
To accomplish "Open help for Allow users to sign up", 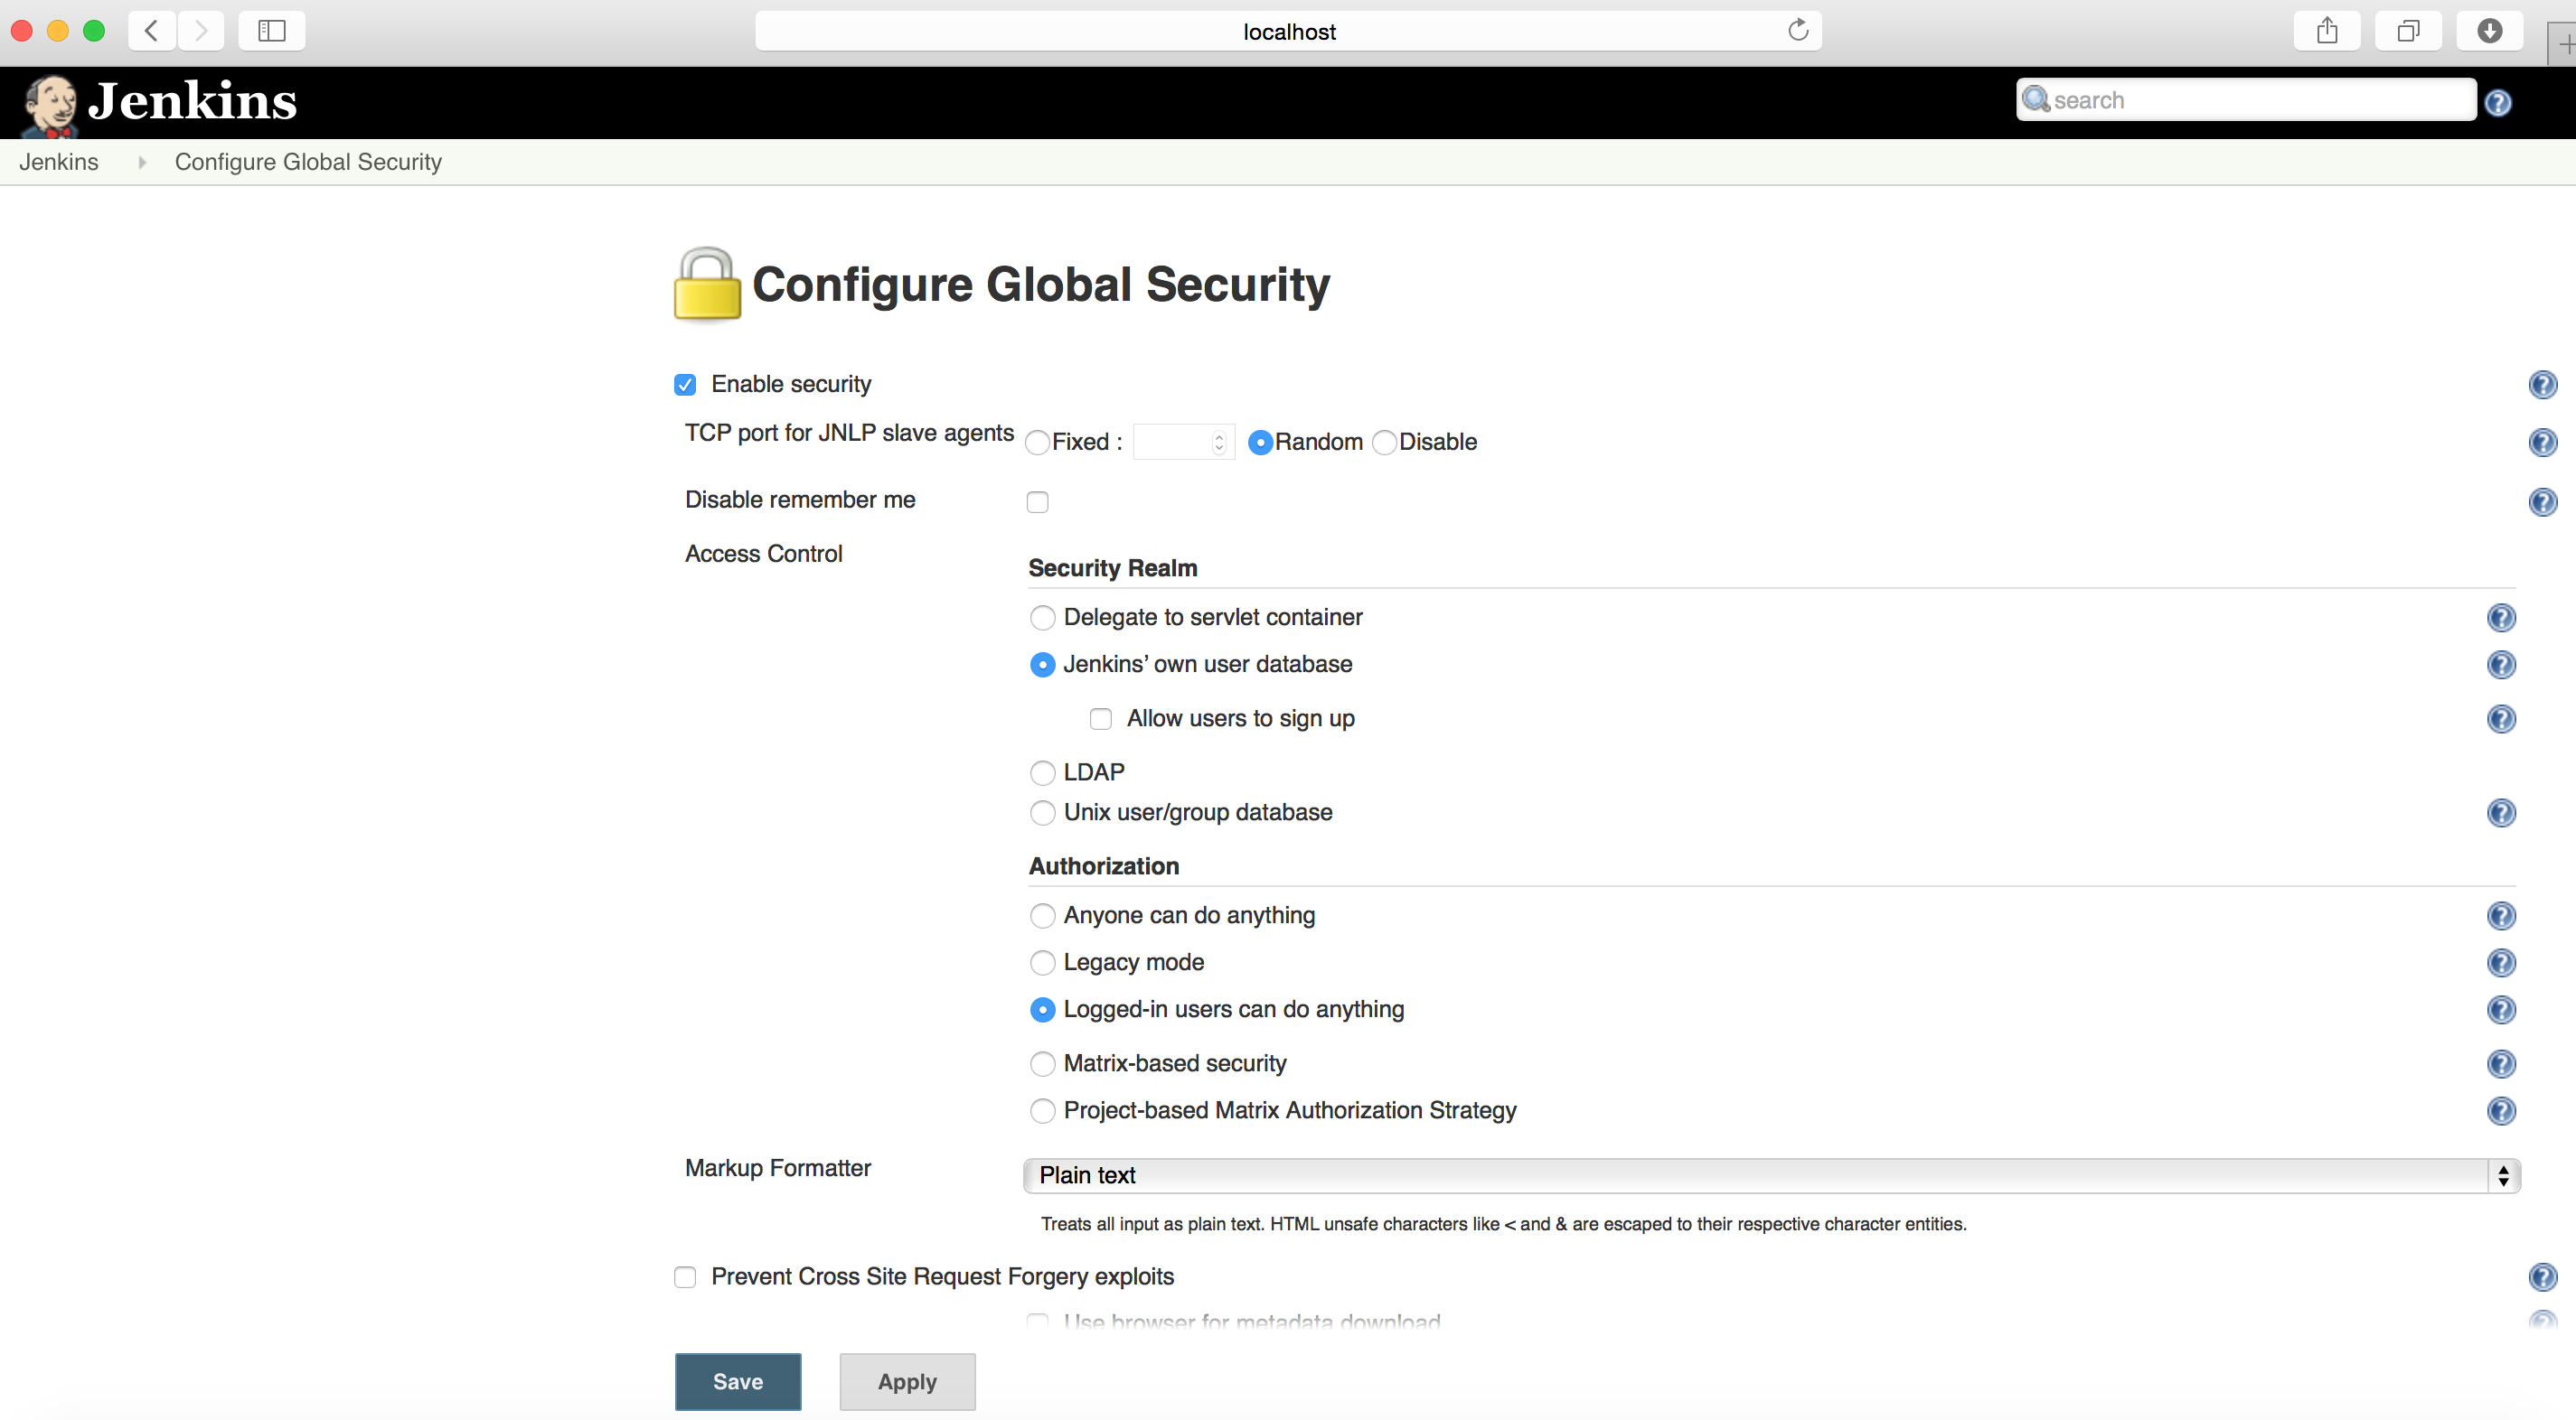I will (2501, 718).
